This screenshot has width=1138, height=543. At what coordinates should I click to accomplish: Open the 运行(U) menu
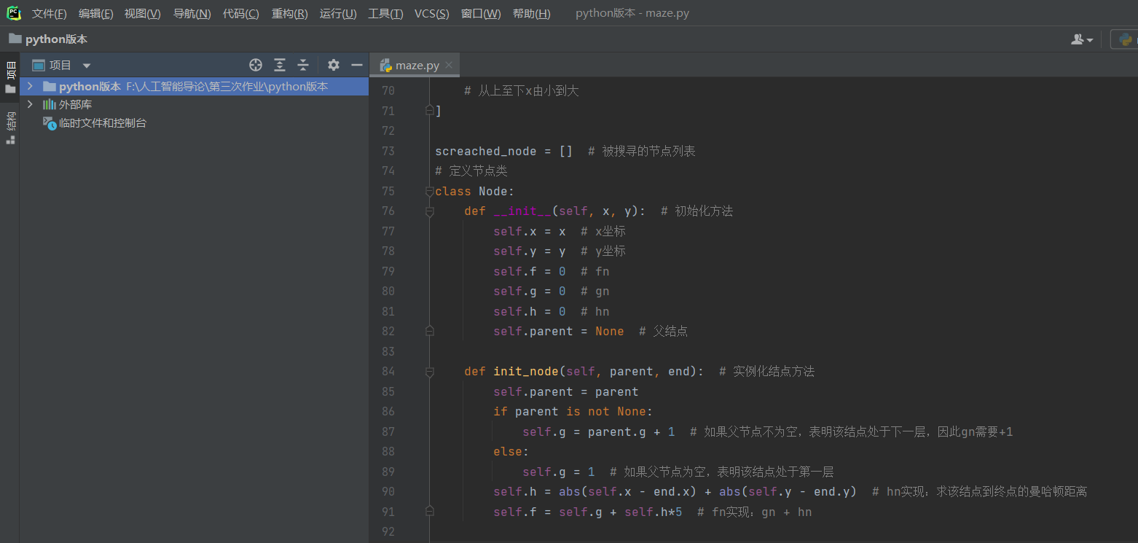pos(338,14)
